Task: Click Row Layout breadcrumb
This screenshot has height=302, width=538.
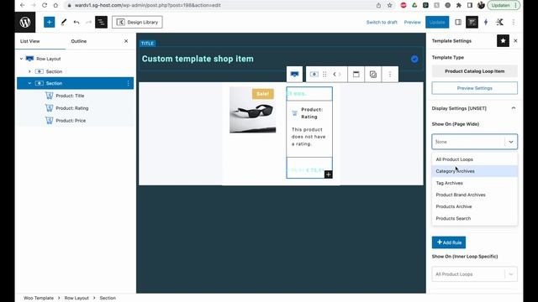Action: point(76,298)
